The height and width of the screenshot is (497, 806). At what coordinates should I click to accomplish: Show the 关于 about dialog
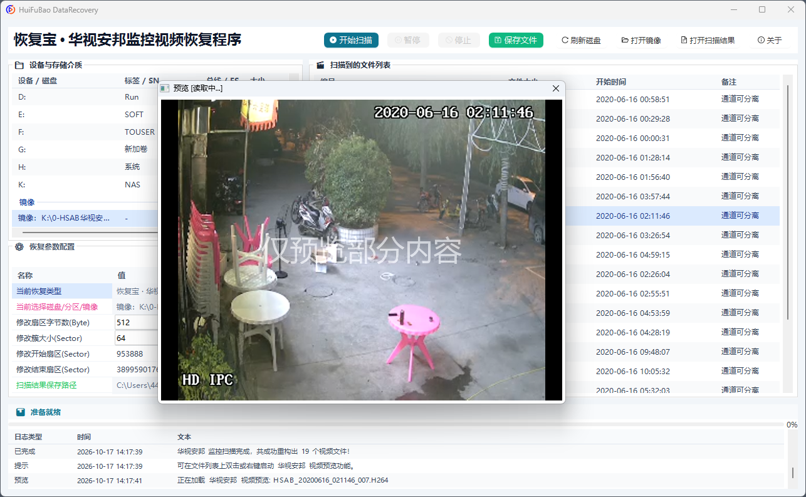(770, 40)
